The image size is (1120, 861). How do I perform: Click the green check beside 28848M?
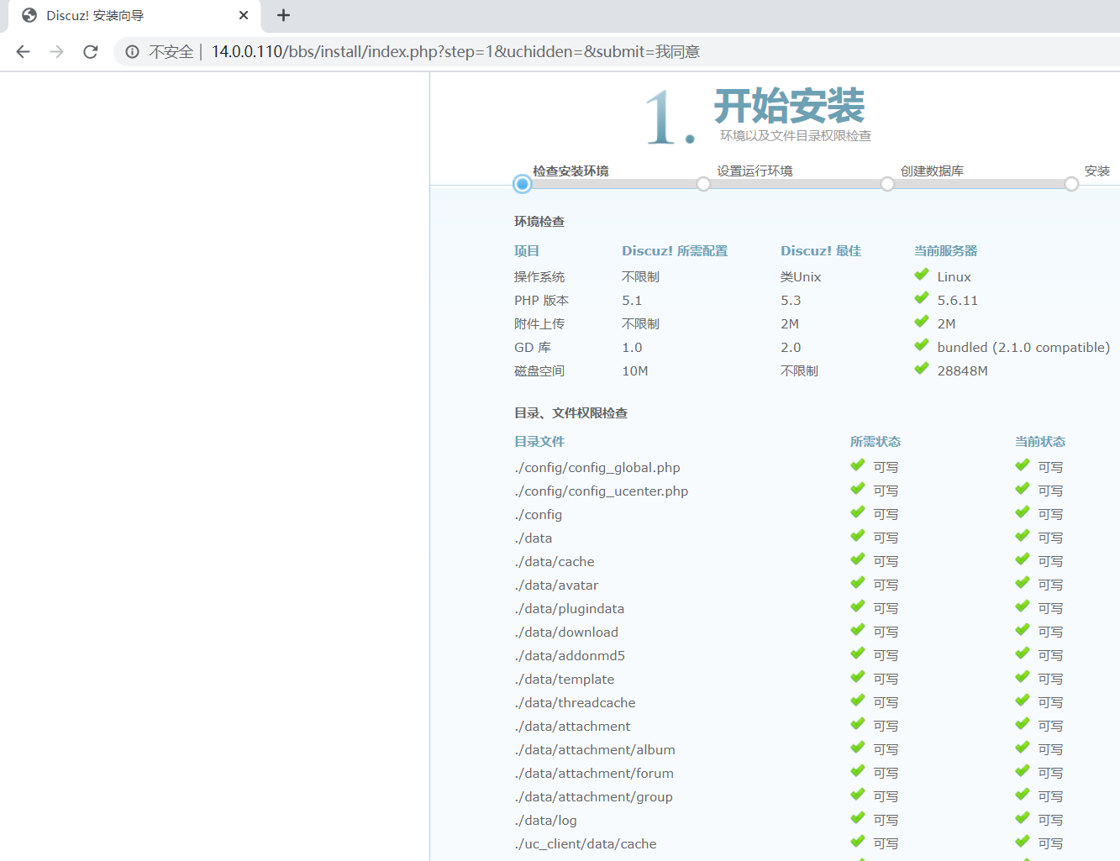922,369
